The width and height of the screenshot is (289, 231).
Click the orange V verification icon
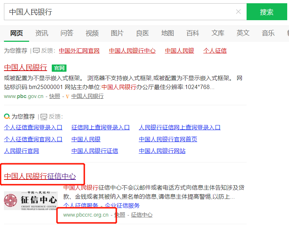pos(68,97)
